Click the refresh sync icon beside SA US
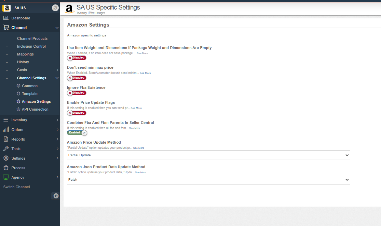381x226 pixels. pos(55,8)
